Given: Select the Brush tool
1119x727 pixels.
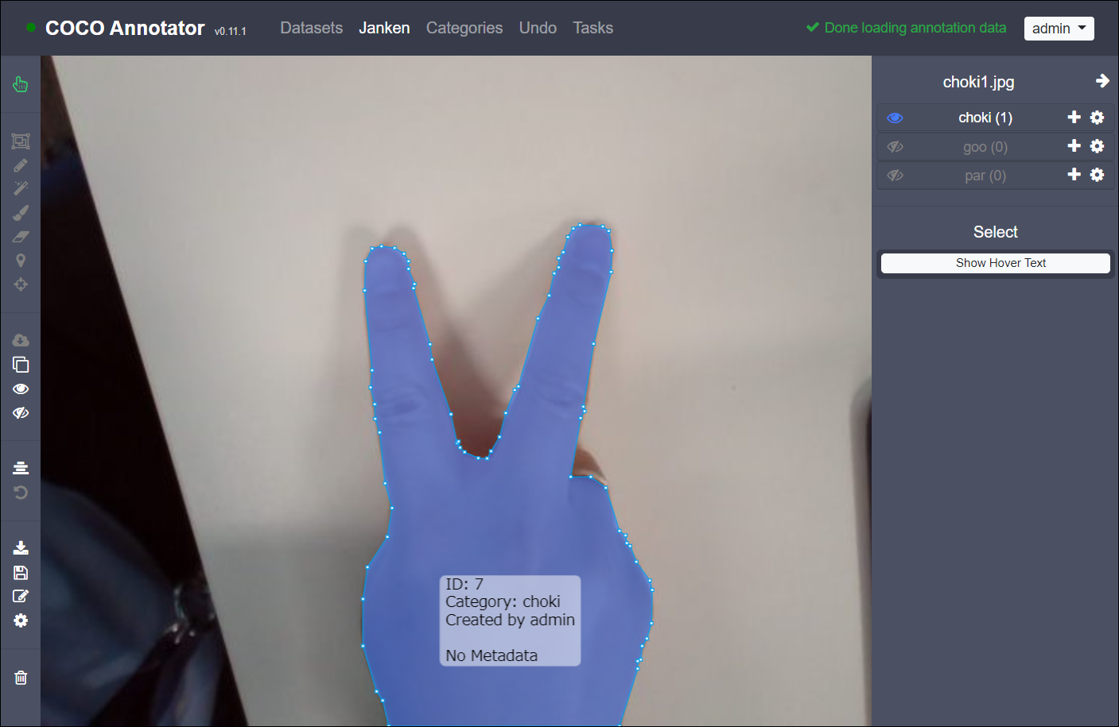Looking at the screenshot, I should [x=21, y=212].
